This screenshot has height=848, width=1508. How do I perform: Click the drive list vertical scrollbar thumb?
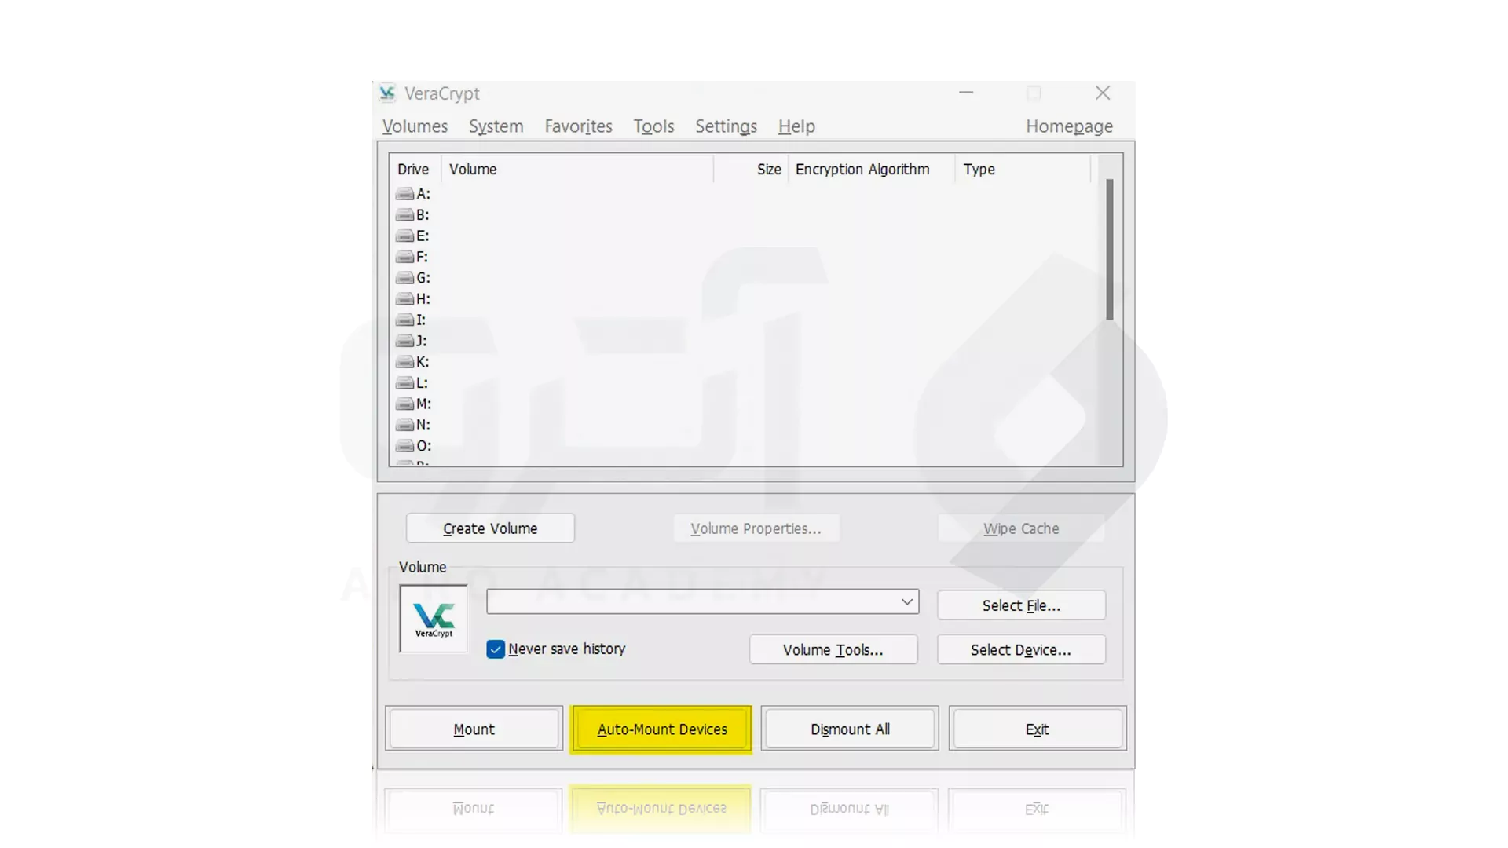coord(1110,250)
